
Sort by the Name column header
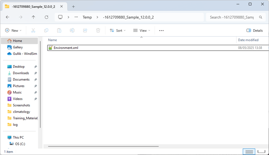tap(52, 40)
